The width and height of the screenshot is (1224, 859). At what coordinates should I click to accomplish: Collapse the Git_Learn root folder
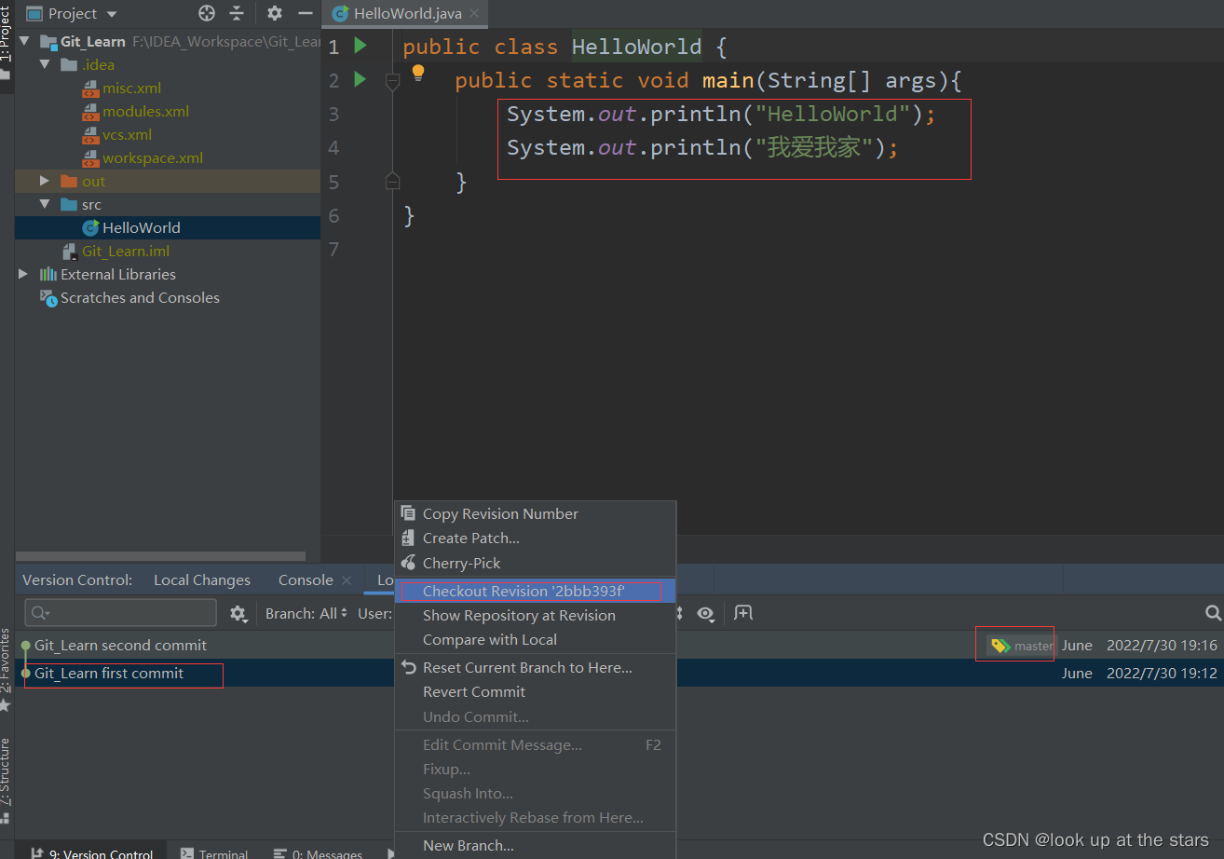tap(24, 42)
